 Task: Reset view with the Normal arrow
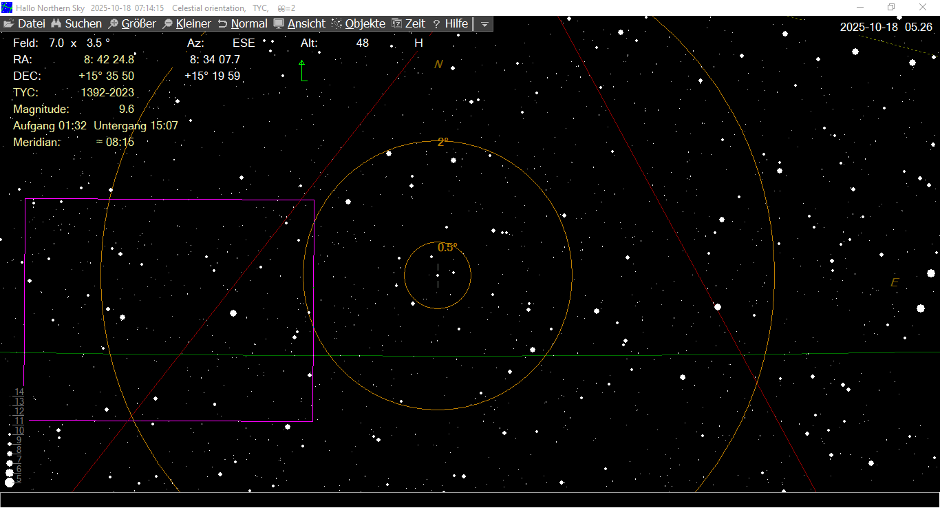(222, 23)
